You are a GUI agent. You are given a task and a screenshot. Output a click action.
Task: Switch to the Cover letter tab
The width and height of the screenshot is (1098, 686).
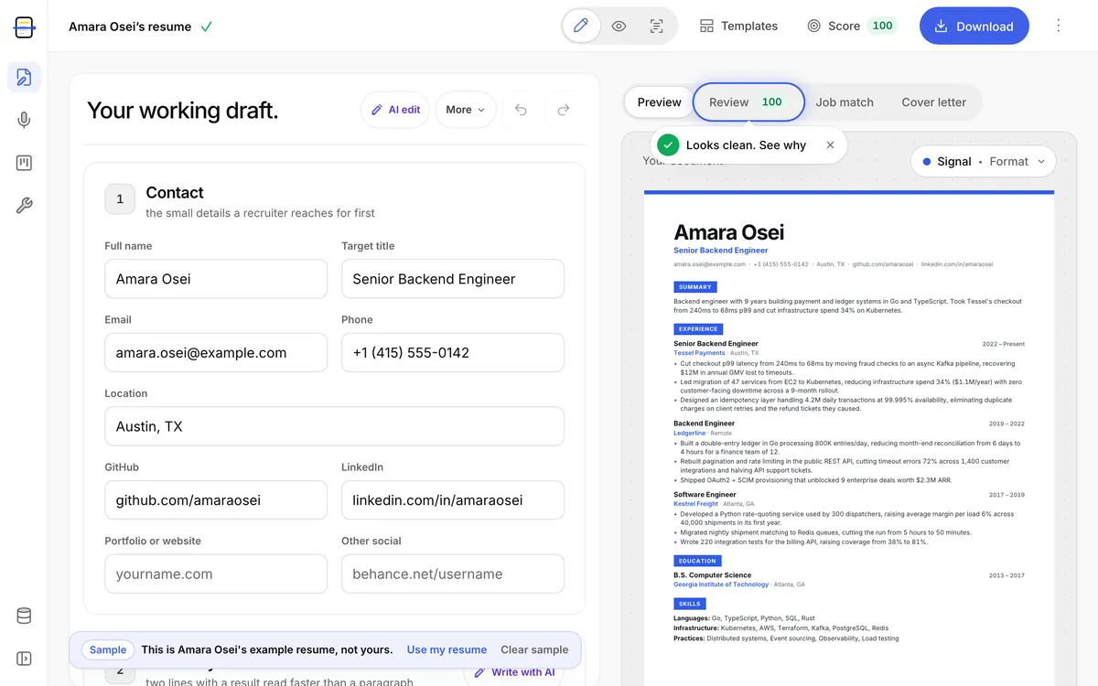(933, 102)
